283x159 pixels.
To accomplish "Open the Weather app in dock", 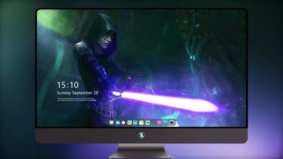I will pyautogui.click(x=118, y=123).
